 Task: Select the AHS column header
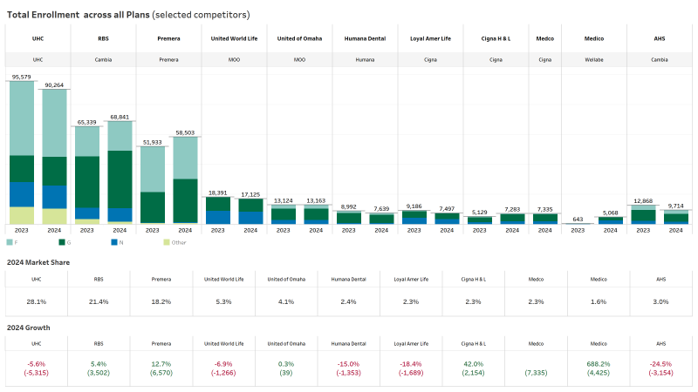660,38
